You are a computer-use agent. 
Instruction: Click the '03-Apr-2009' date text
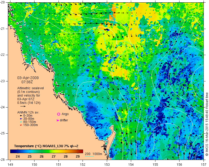28,78
